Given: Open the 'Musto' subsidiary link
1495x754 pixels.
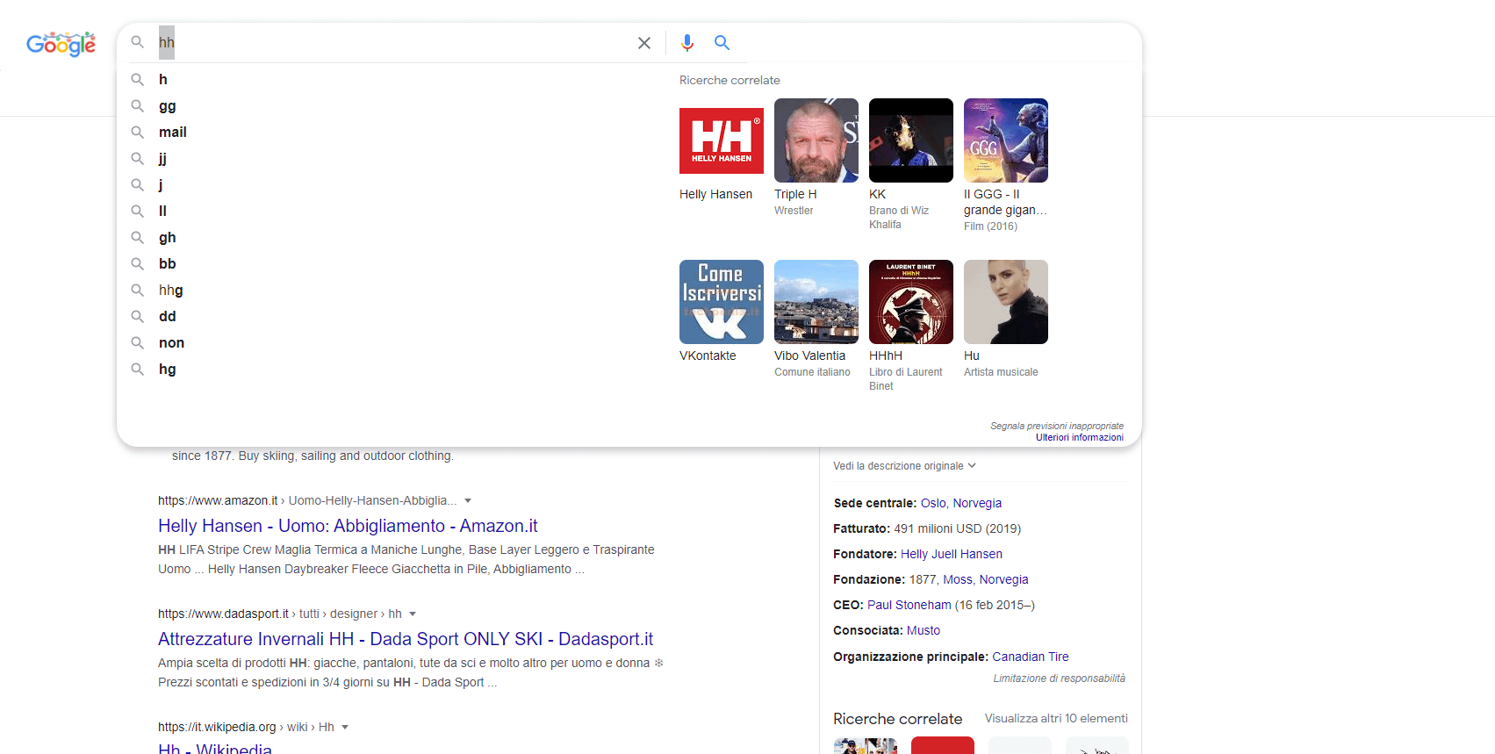Looking at the screenshot, I should (x=924, y=630).
